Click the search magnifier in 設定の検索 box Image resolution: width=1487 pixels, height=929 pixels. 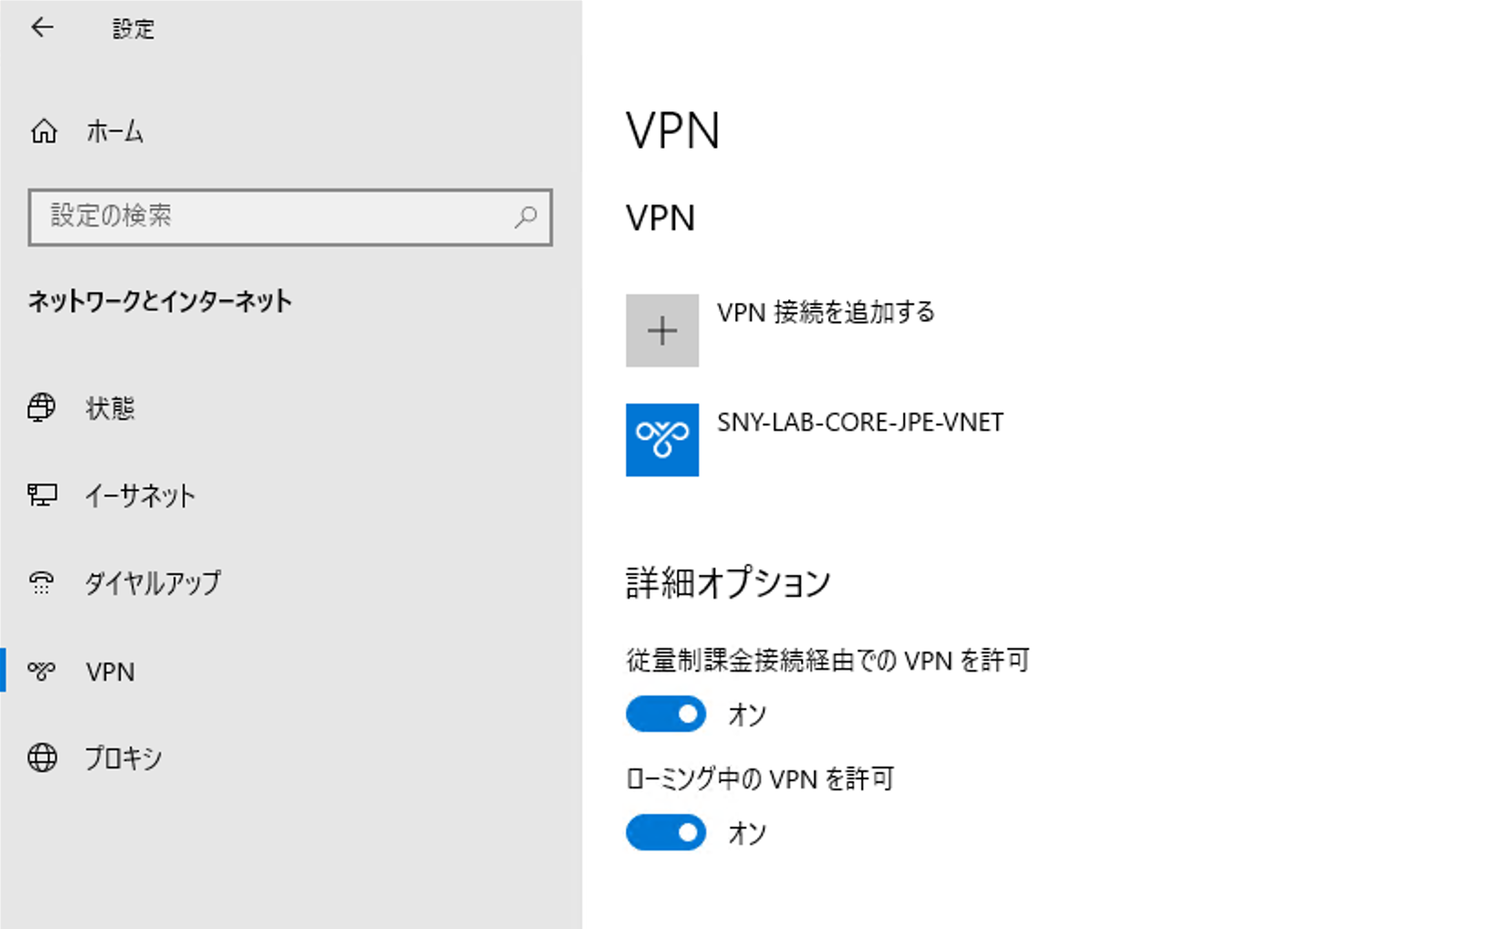coord(525,217)
